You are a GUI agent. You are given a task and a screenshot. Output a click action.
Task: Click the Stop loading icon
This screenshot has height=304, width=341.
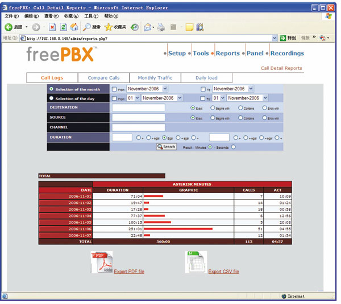coord(52,27)
